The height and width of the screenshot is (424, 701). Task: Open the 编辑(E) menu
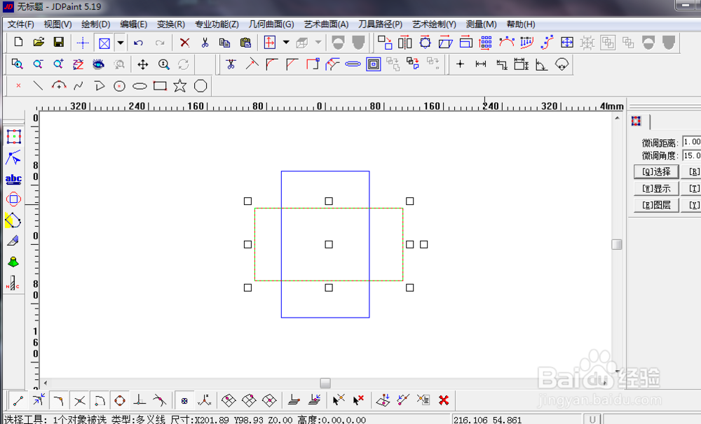coord(133,24)
